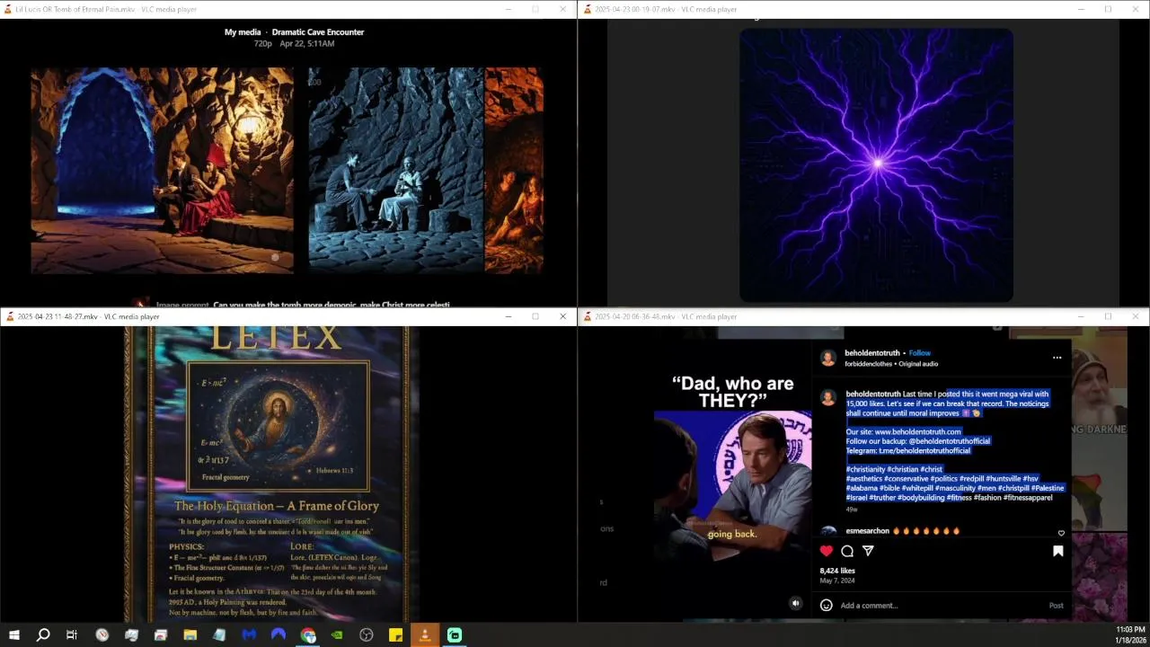Like the post with the red heart icon
This screenshot has width=1150, height=647.
click(x=827, y=551)
